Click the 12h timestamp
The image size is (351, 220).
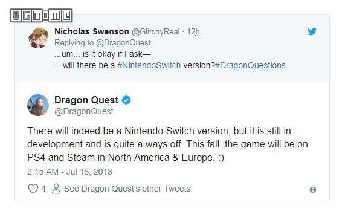pos(193,32)
